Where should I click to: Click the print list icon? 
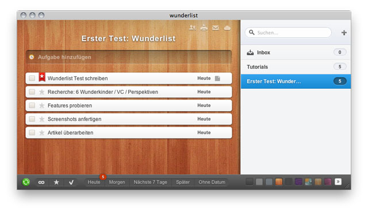click(204, 28)
